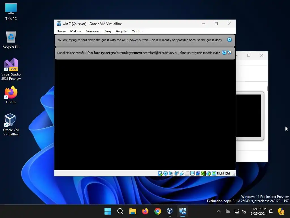Open the This PC desktop icon

pyautogui.click(x=11, y=12)
